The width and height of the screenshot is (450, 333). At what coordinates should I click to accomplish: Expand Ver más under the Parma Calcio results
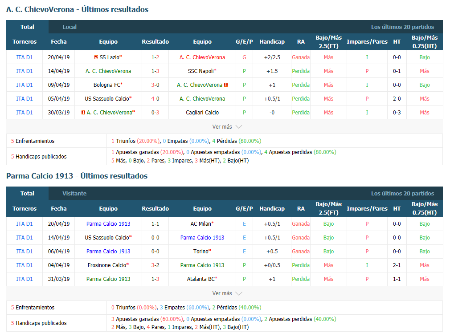[227, 293]
